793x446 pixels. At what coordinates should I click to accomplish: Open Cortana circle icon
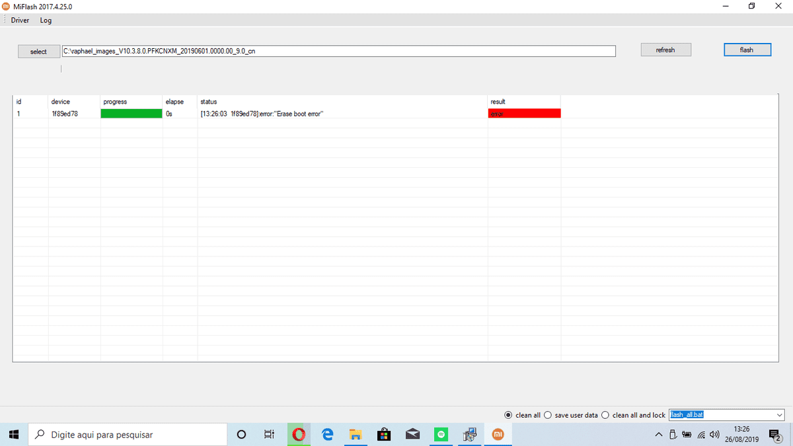click(x=241, y=434)
